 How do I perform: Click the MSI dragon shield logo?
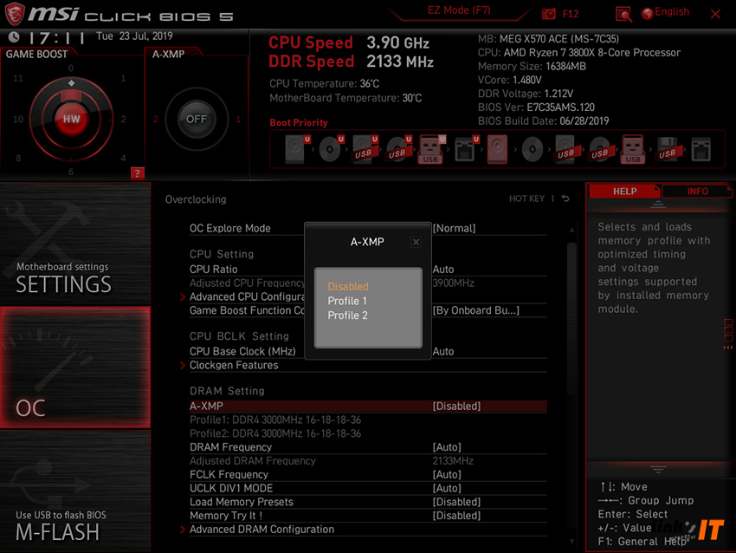(x=15, y=14)
